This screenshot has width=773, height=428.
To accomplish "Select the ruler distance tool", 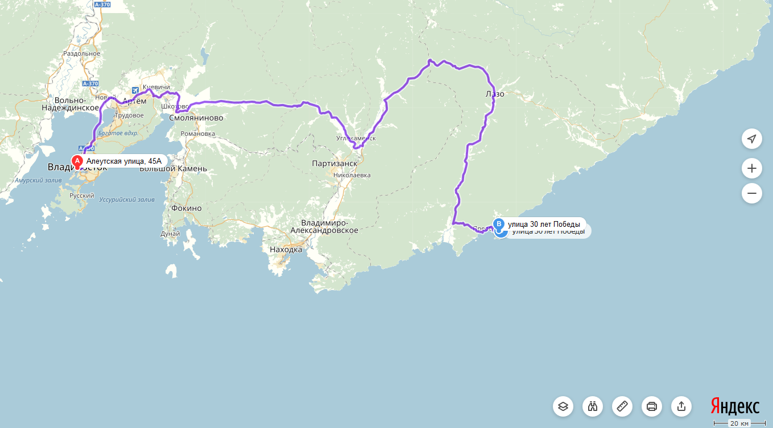I will pyautogui.click(x=622, y=406).
